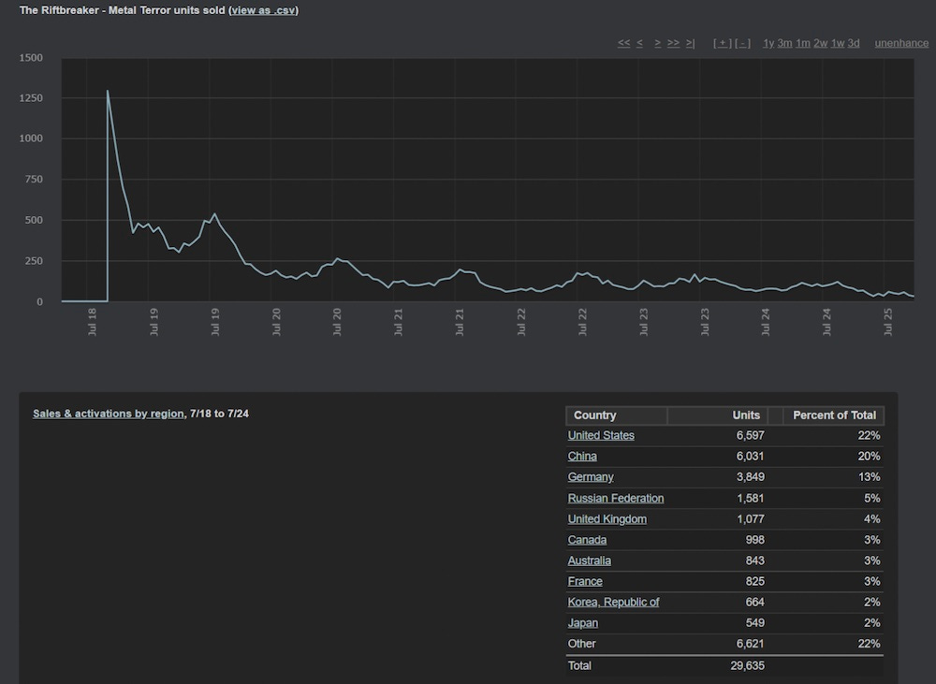Viewport: 936px width, 684px height.
Task: Sort table by Country header
Action: click(616, 415)
